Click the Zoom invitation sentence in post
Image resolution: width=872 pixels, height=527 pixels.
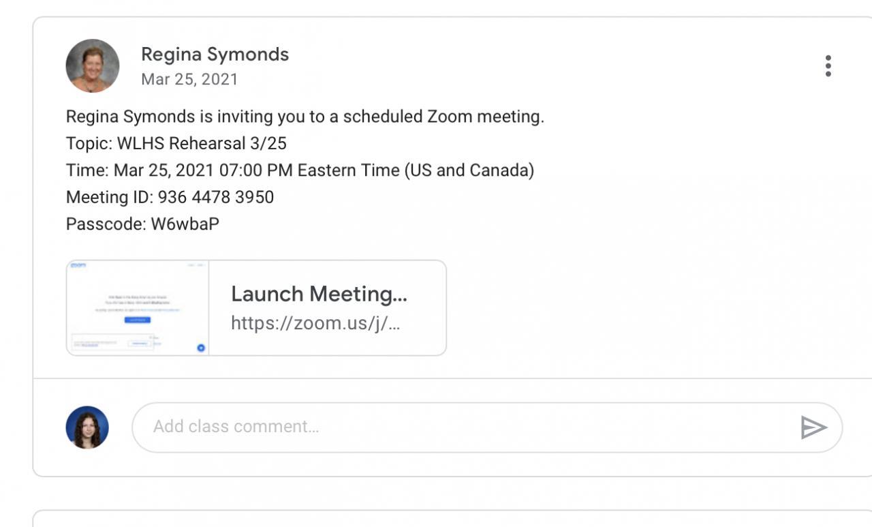pos(305,117)
